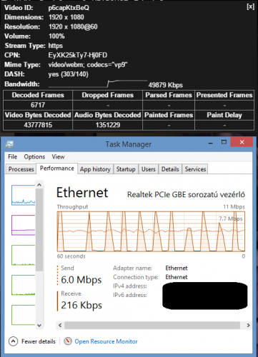This screenshot has height=357, width=258.
Task: Click the sidebar scroll up arrow
Action: tap(39, 185)
